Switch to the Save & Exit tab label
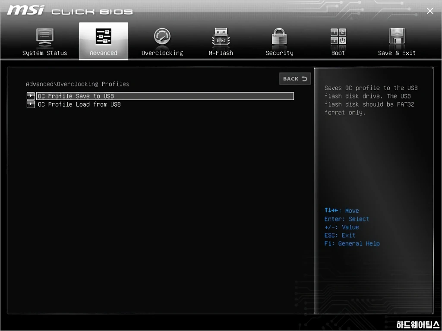 click(x=397, y=53)
